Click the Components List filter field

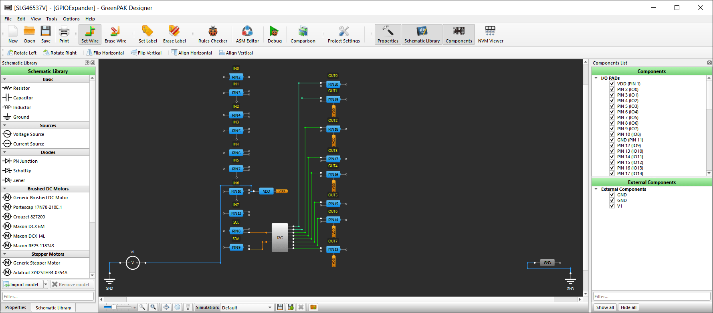click(651, 297)
